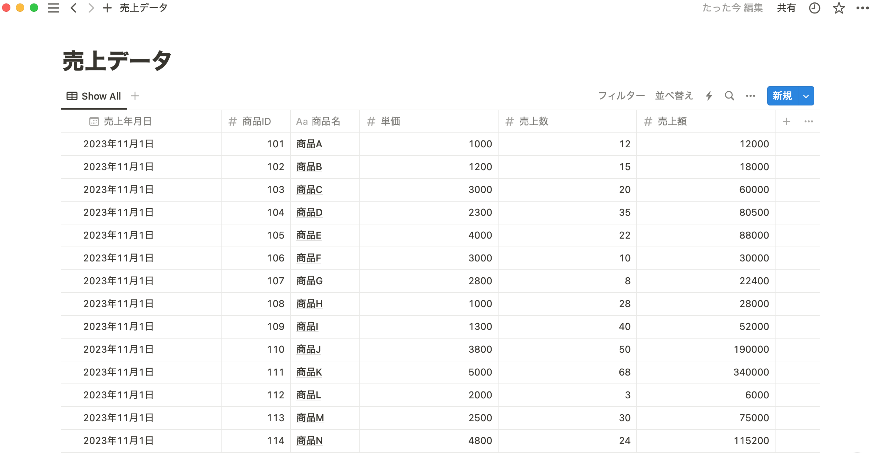Select 単価 cell 2300
This screenshot has width=878, height=453.
coord(429,212)
